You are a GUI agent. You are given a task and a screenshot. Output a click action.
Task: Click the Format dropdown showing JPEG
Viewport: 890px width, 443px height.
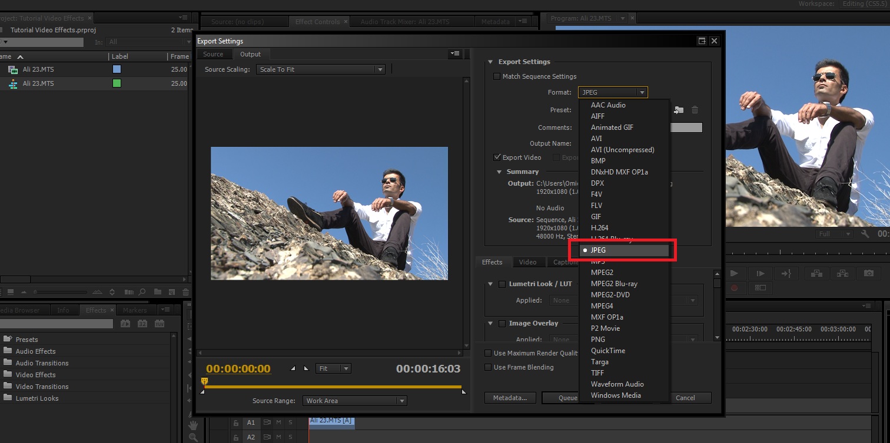613,92
